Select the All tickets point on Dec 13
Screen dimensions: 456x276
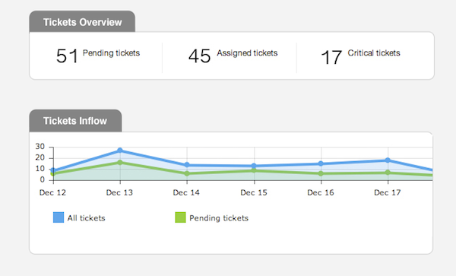pyautogui.click(x=120, y=151)
